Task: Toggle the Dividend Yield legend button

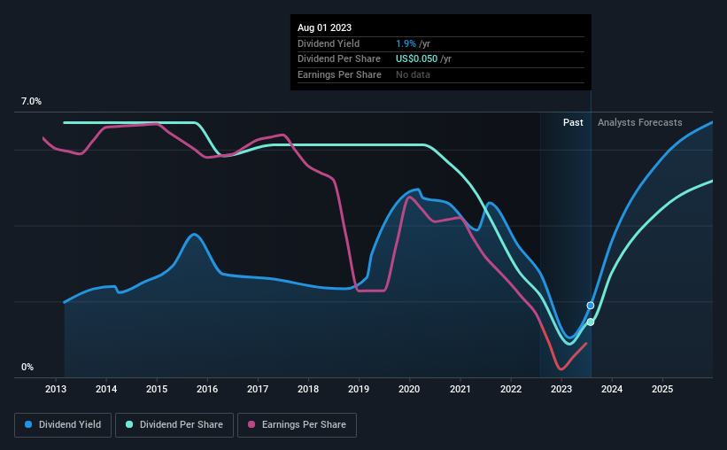Action: tap(63, 425)
